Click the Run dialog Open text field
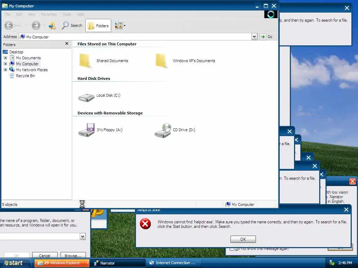The width and height of the screenshot is (358, 268). pos(40,237)
